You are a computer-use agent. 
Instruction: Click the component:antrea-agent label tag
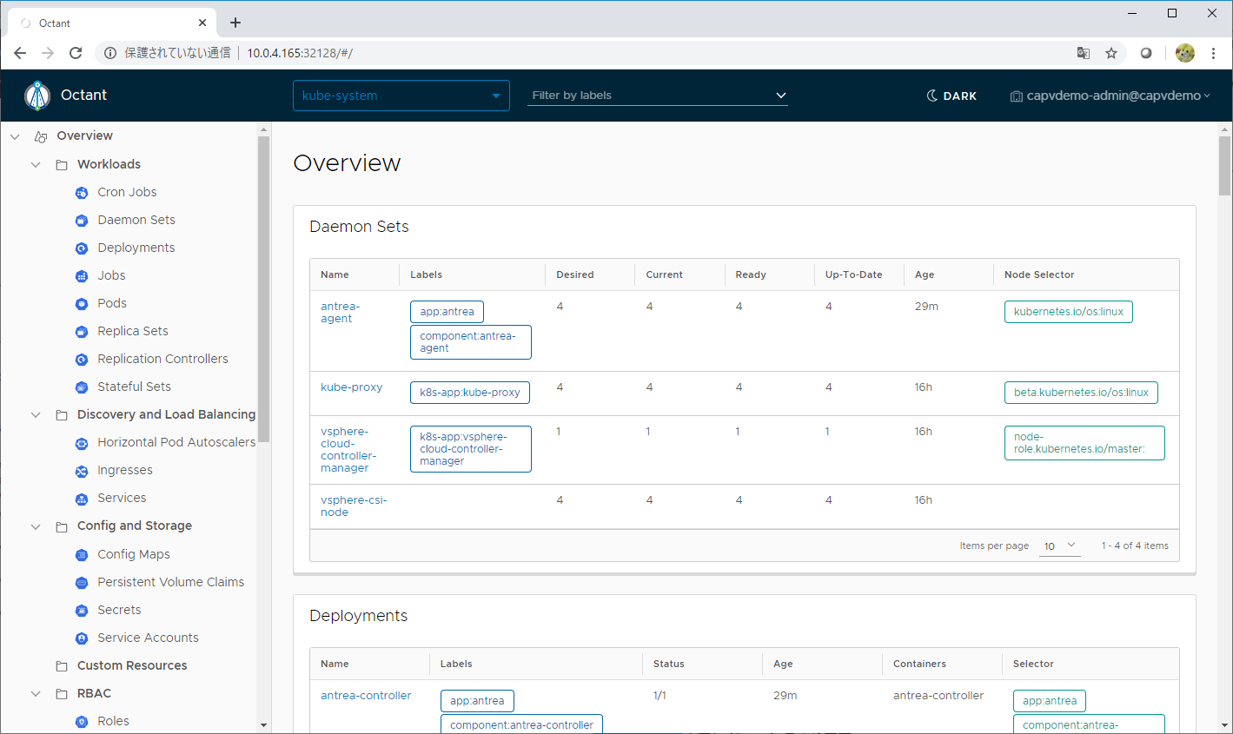point(471,342)
